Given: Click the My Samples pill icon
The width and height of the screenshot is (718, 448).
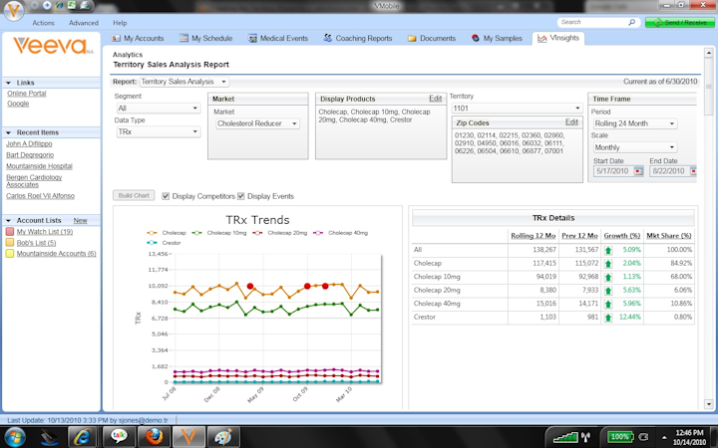Looking at the screenshot, I should (476, 39).
